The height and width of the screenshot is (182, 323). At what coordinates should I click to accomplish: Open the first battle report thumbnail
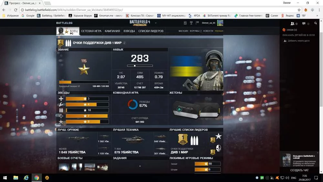point(64,167)
